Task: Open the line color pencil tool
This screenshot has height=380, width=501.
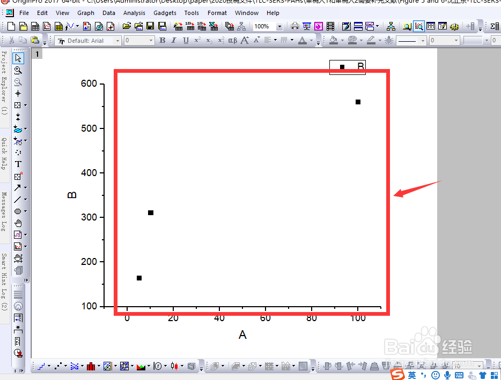Action: pyautogui.click(x=371, y=41)
